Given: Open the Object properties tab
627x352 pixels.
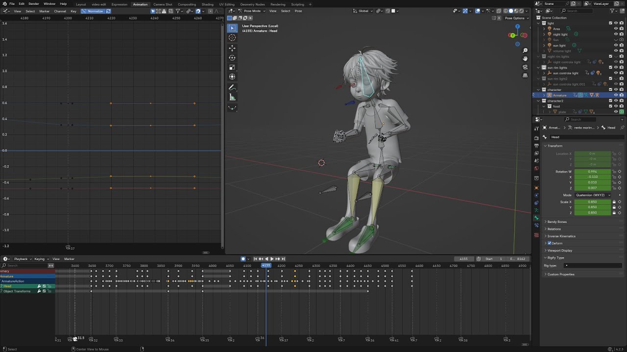Looking at the screenshot, I should [536, 188].
